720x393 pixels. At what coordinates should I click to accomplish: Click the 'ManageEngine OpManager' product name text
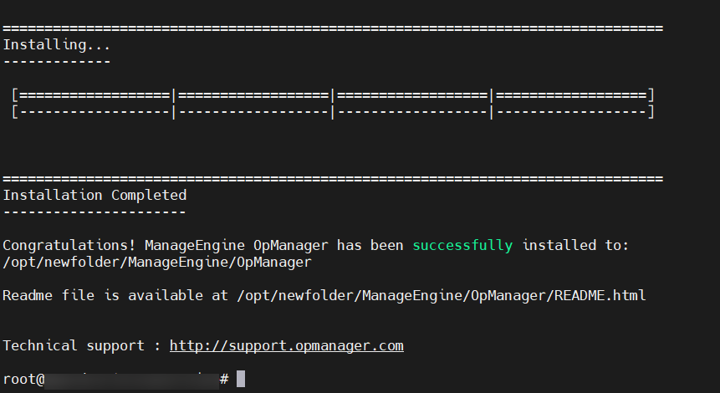pyautogui.click(x=240, y=245)
